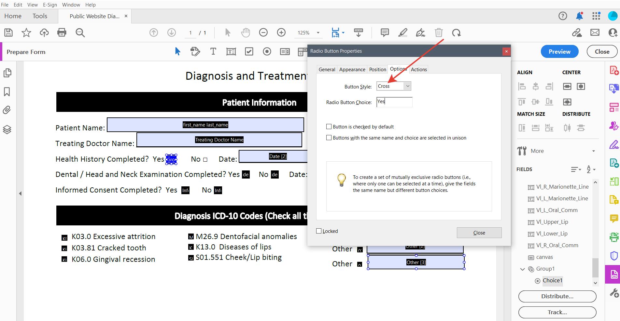Image resolution: width=620 pixels, height=321 pixels.
Task: Toggle Buttons selected in unison checkbox
Action: [x=329, y=138]
